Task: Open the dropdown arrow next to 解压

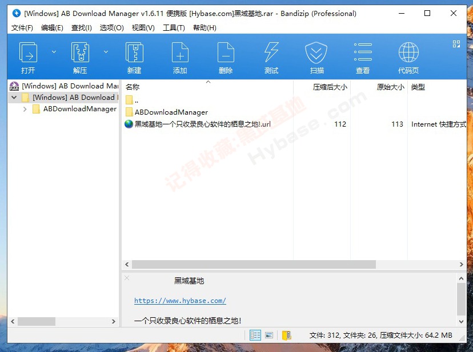Action: coord(106,52)
